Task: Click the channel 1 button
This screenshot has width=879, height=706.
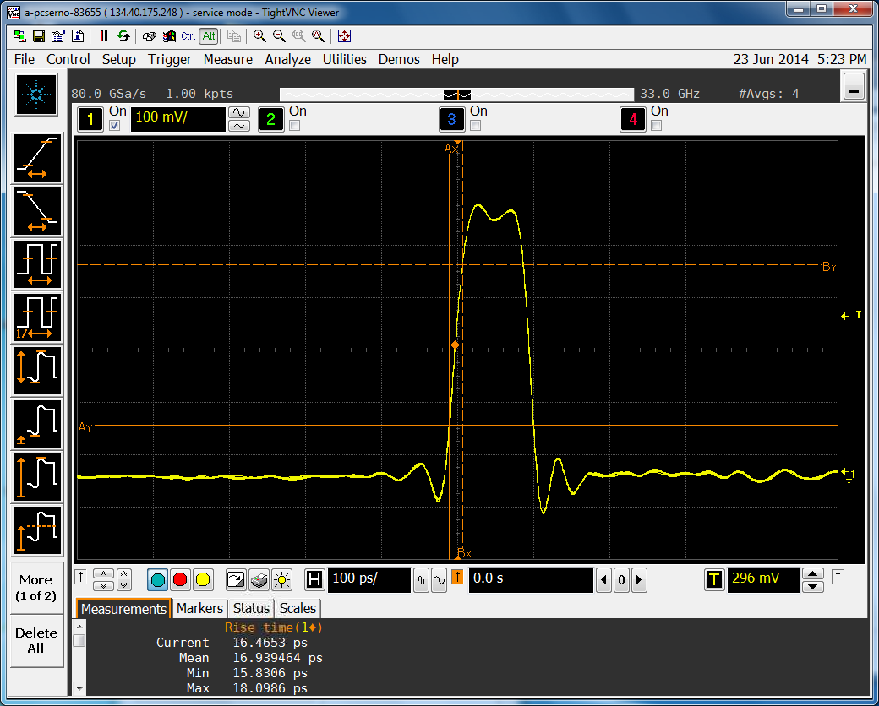Action: tap(90, 120)
